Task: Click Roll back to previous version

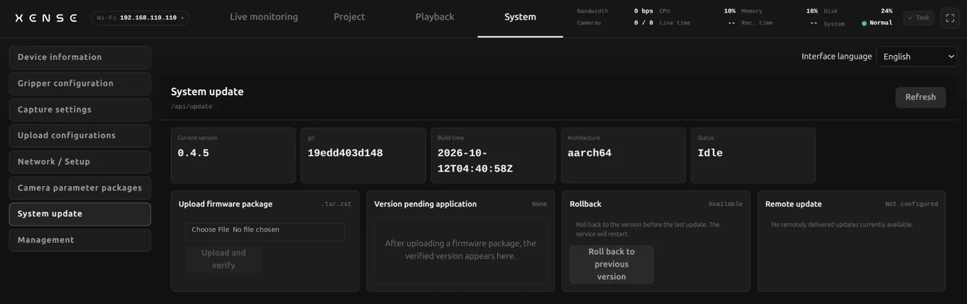Action: 611,264
